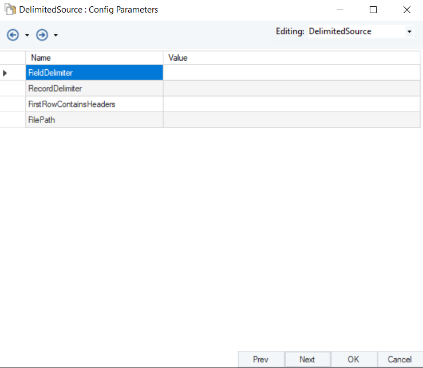Click the DelimitedSource window title icon
Screen dimensions: 423x368
coord(10,10)
